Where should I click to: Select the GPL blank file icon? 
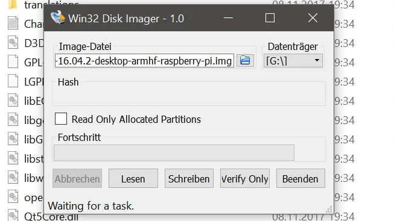(13, 61)
